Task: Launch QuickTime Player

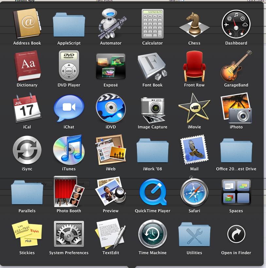Action: click(x=152, y=192)
